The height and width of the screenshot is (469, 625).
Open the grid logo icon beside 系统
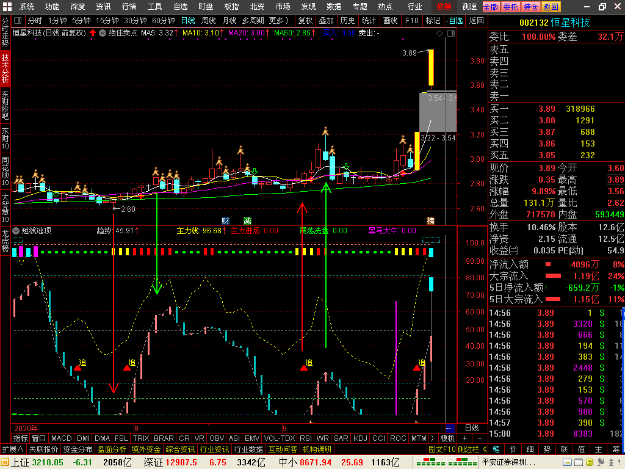7,6
